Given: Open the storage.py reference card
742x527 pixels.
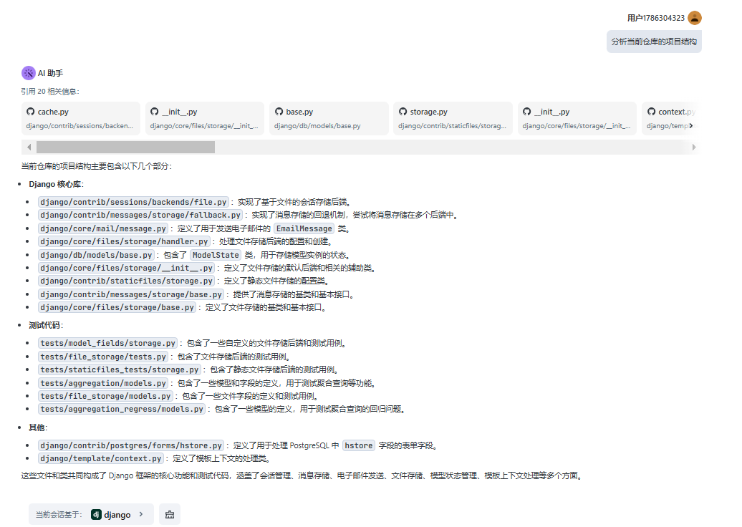Looking at the screenshot, I should pos(453,118).
